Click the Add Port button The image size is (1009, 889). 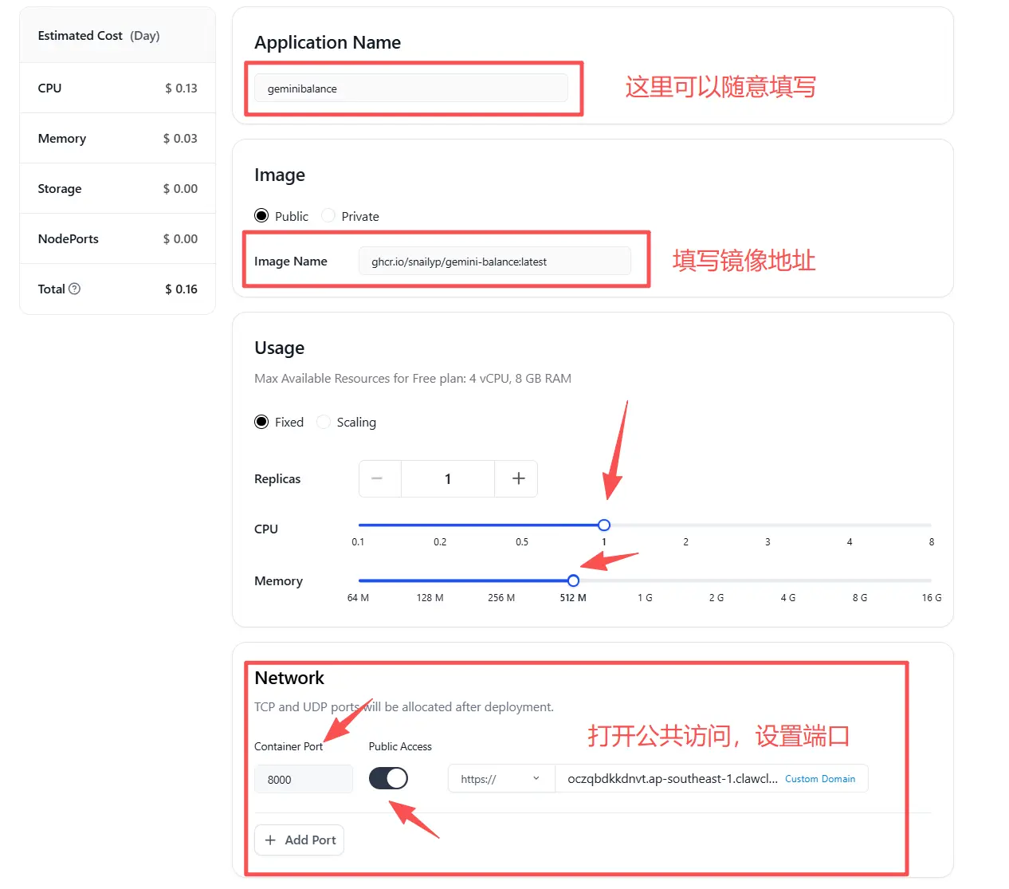(300, 840)
